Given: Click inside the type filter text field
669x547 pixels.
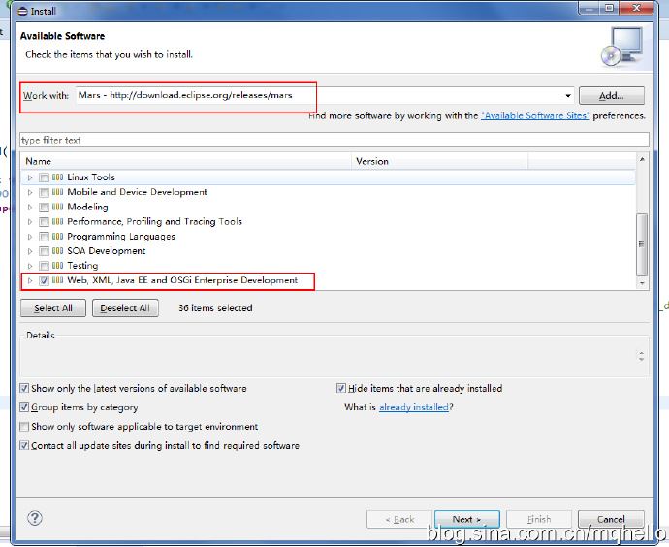Looking at the screenshot, I should [330, 140].
